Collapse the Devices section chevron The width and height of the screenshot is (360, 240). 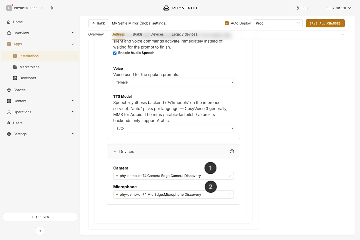coord(115,151)
